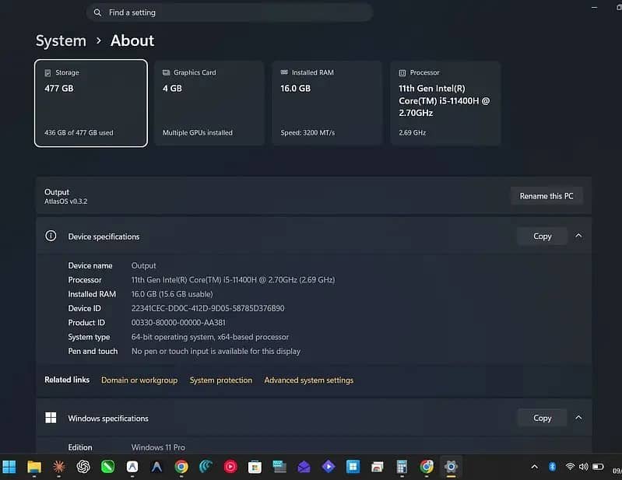This screenshot has width=622, height=480.
Task: Click the battery status tray icon
Action: pos(598,467)
